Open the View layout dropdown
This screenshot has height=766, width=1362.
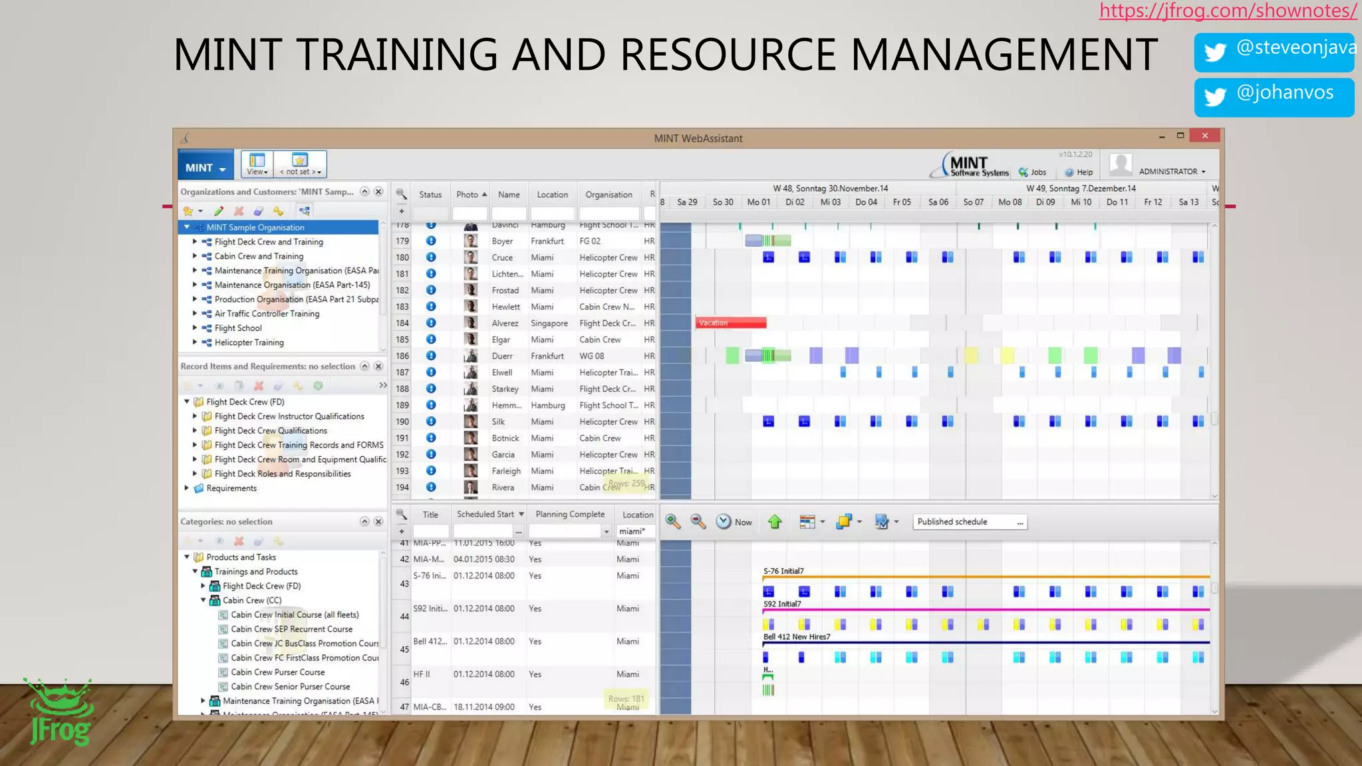click(x=257, y=164)
